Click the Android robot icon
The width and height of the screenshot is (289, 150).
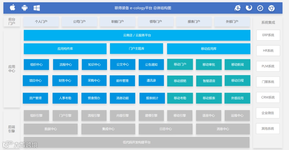(x=25, y=8)
